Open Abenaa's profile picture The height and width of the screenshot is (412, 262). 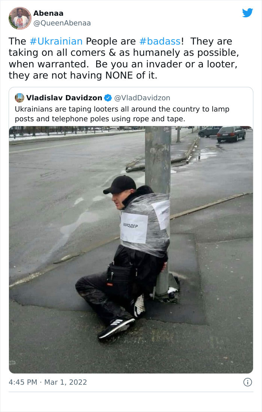pyautogui.click(x=20, y=18)
